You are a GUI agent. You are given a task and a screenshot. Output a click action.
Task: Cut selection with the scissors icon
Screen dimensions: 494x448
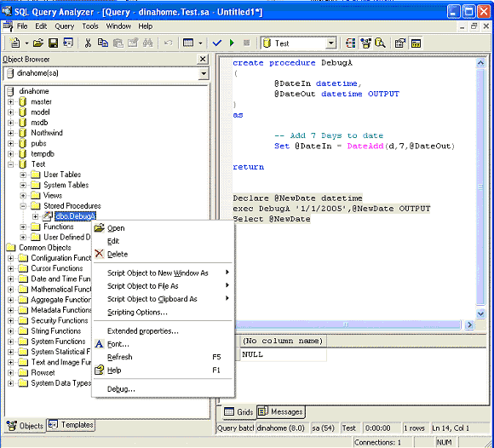[x=88, y=43]
